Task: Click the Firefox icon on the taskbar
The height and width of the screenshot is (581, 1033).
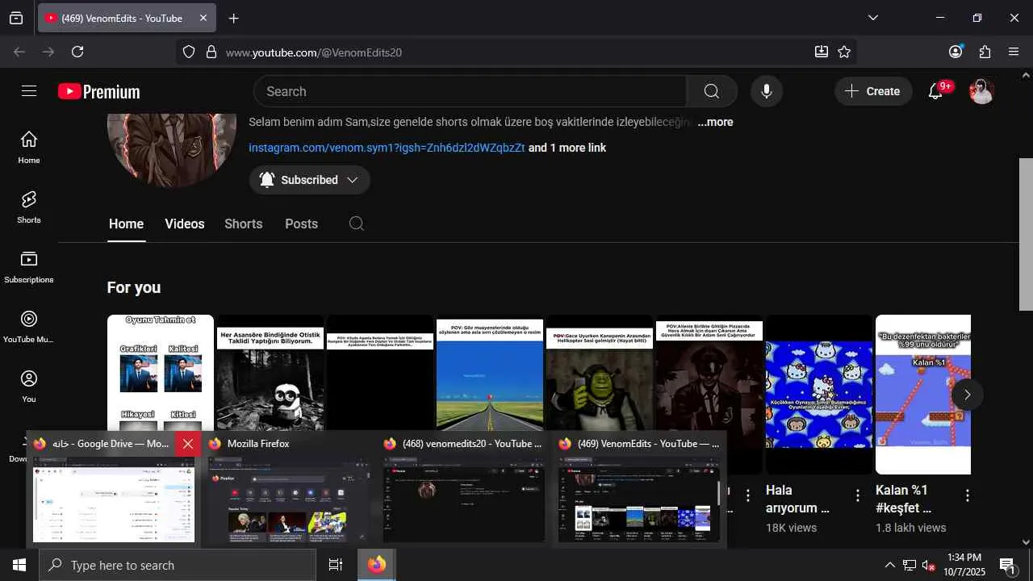Action: pos(377,565)
